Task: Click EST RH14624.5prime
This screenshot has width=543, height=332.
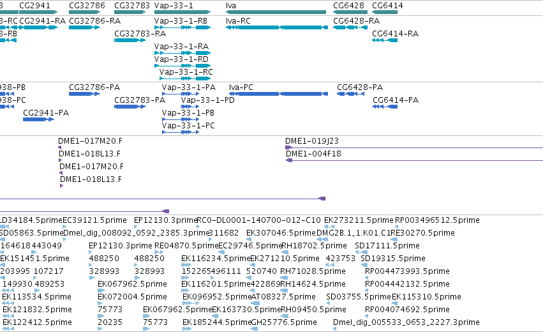Action: 284,290
